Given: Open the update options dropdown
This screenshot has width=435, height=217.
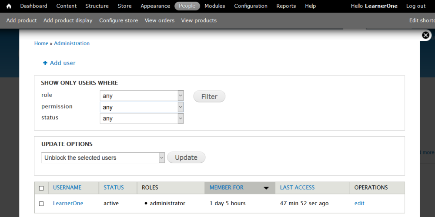Looking at the screenshot, I should pos(103,158).
